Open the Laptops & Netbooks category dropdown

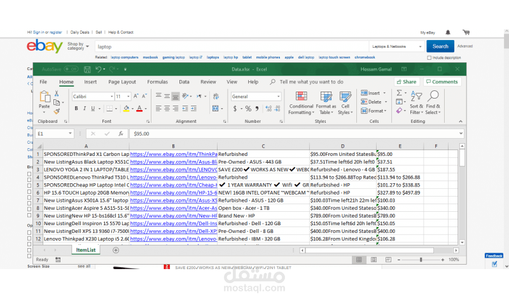[396, 46]
